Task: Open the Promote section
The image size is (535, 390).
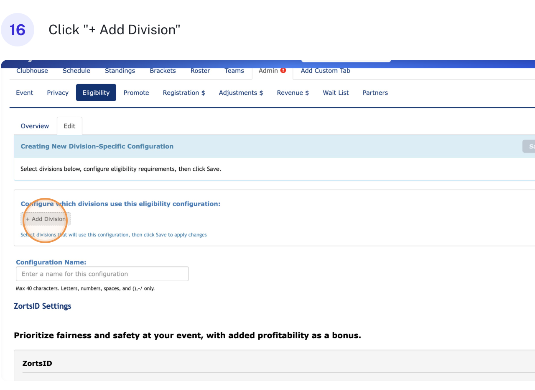Action: [x=136, y=93]
